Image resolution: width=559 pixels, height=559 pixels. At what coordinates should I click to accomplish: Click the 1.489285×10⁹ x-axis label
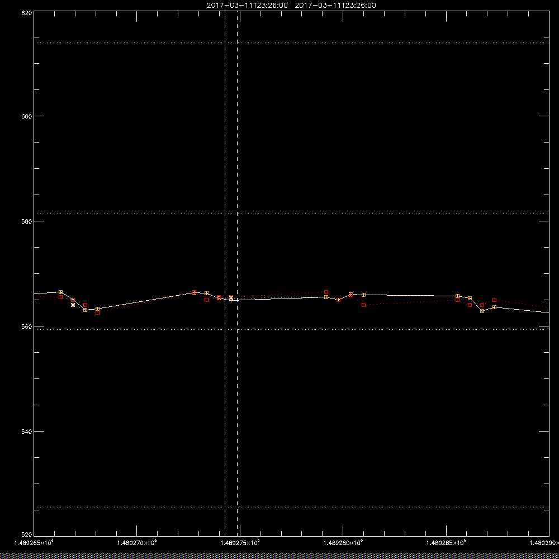coord(446,543)
